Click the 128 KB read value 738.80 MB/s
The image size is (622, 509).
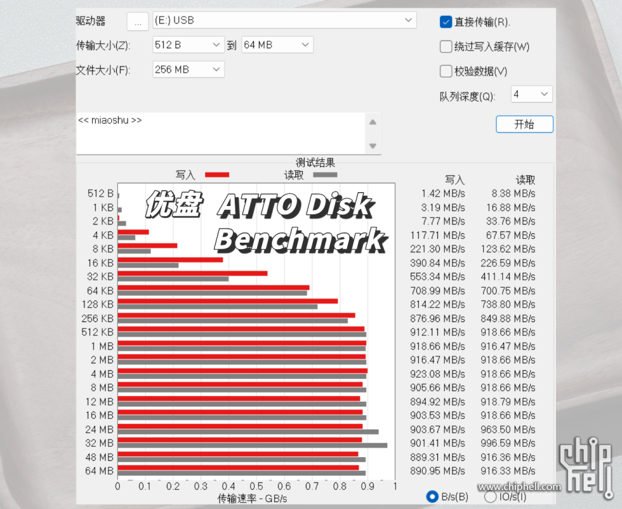coord(508,304)
